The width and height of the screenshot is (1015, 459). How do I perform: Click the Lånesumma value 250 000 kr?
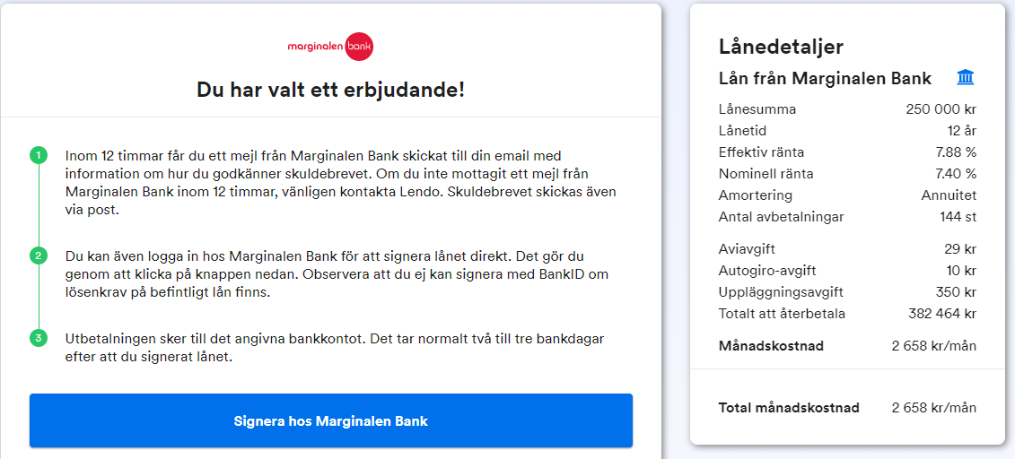coord(941,109)
